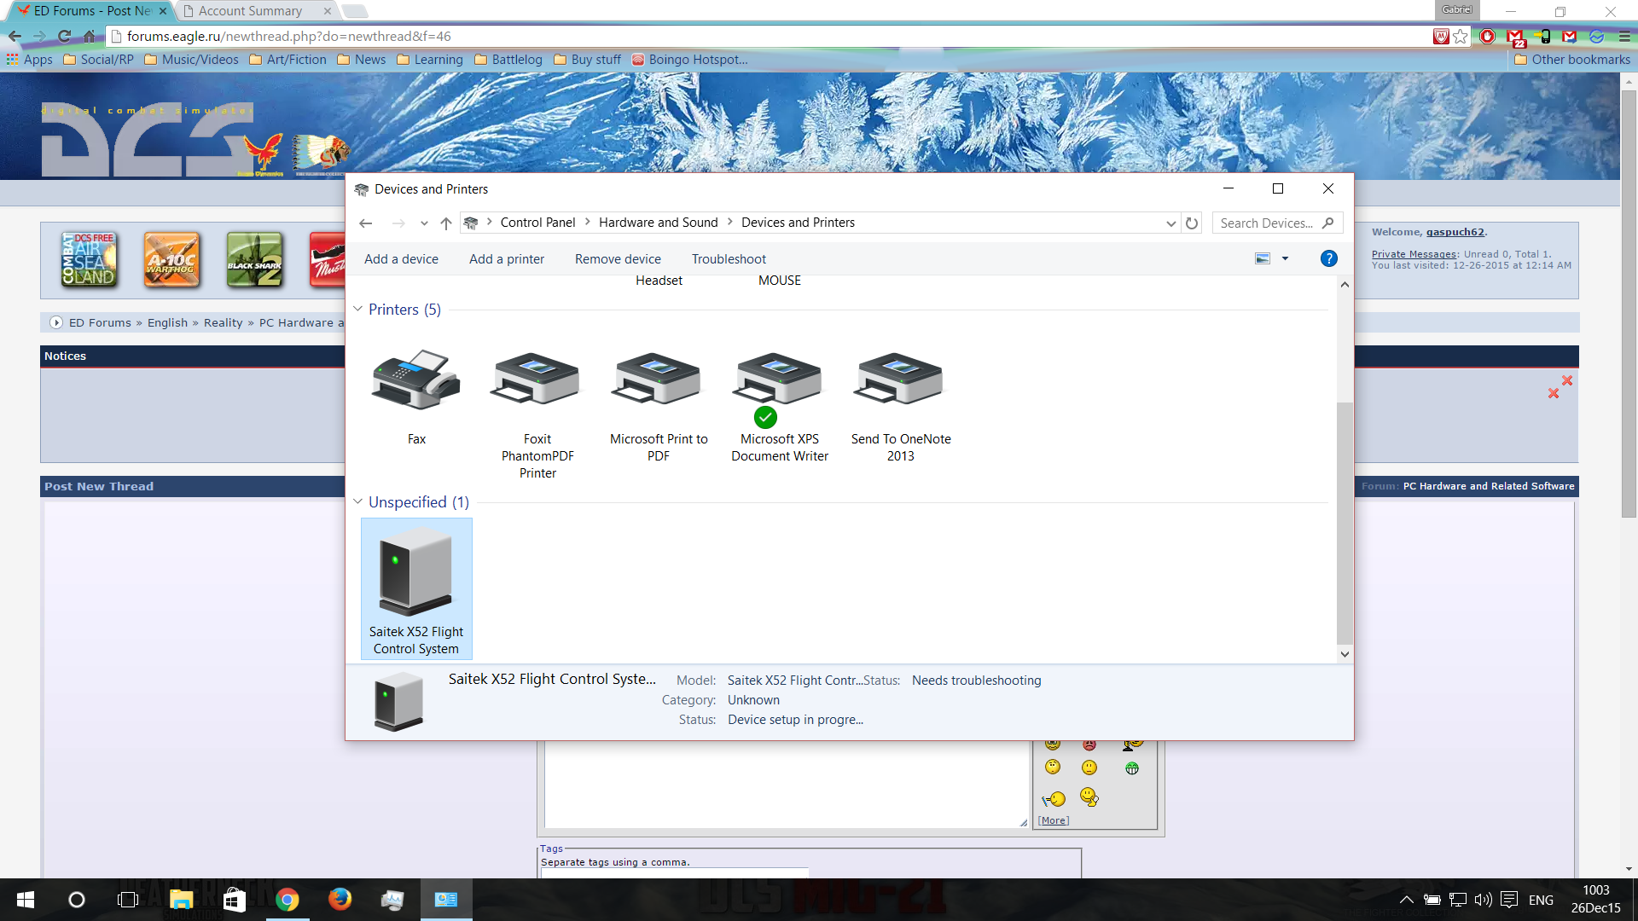Select the Saitek X52 Flight Control System device
1638x921 pixels.
point(416,588)
